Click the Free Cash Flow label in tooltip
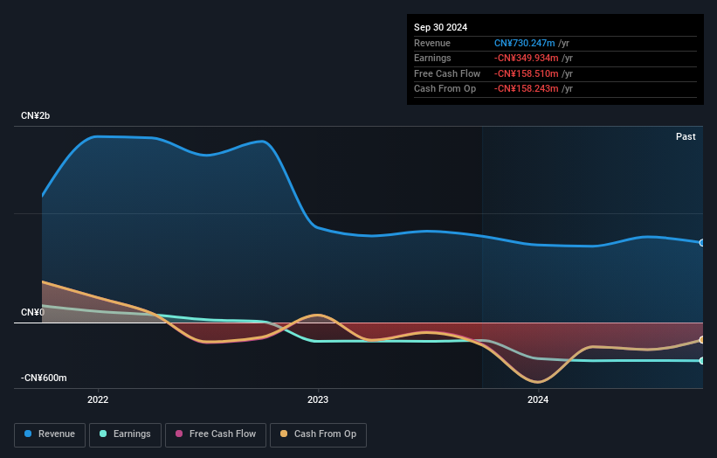Image resolution: width=717 pixels, height=458 pixels. (x=447, y=73)
